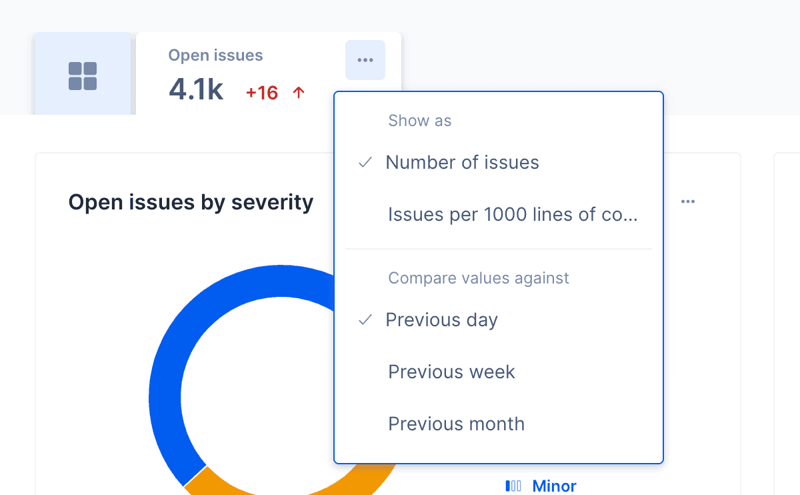Expand the Compare values against section
Image resolution: width=800 pixels, height=495 pixels.
coord(478,278)
